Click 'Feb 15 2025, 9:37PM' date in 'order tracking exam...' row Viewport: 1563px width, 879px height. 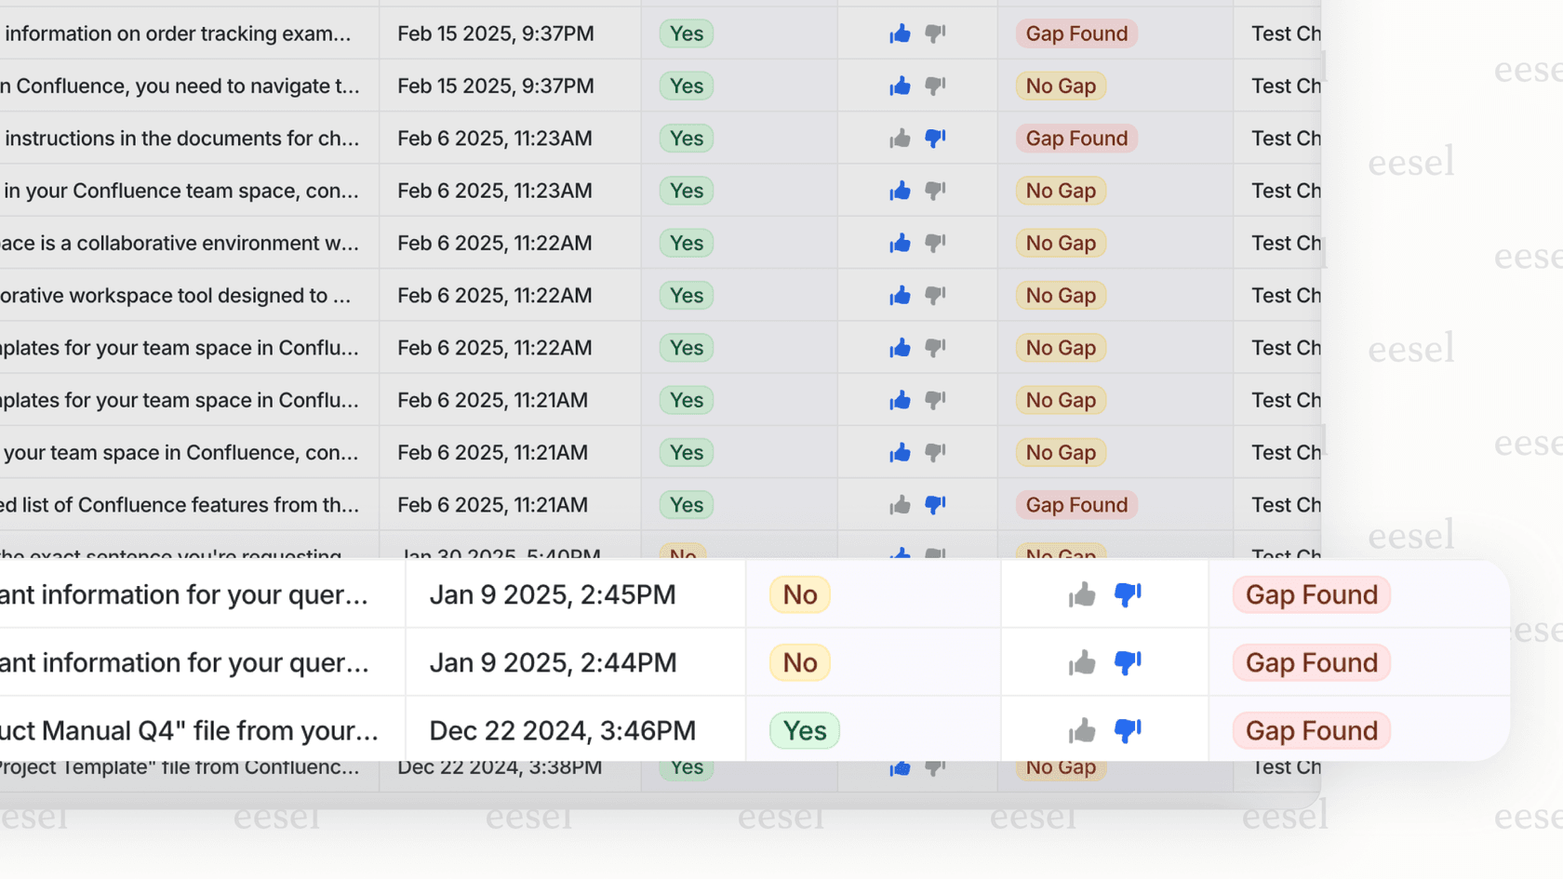pos(496,33)
